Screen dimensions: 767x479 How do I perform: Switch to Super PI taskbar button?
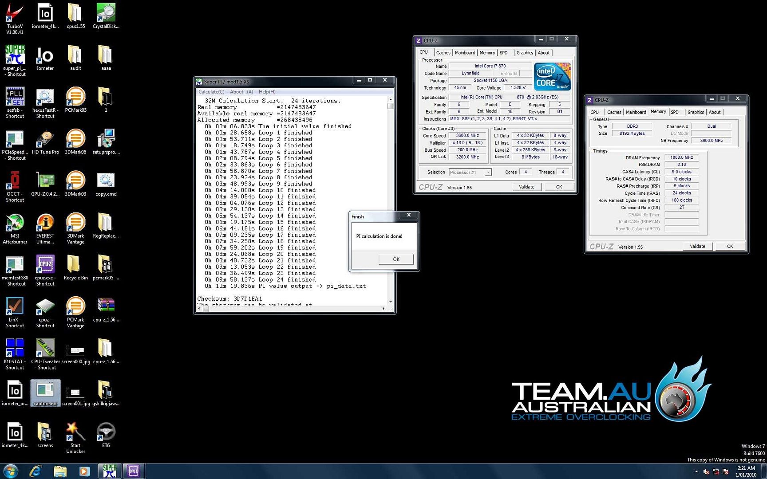110,471
